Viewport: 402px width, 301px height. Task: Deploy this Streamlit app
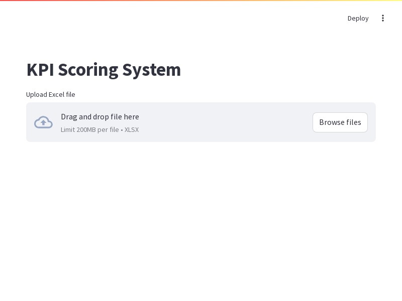click(358, 18)
